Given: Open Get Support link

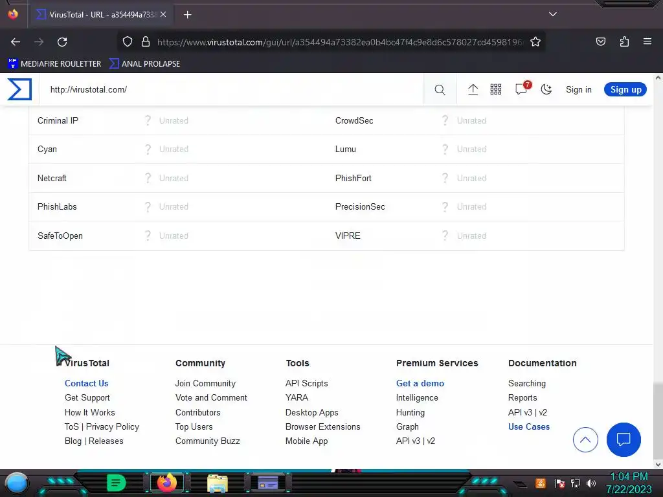Looking at the screenshot, I should tap(87, 398).
